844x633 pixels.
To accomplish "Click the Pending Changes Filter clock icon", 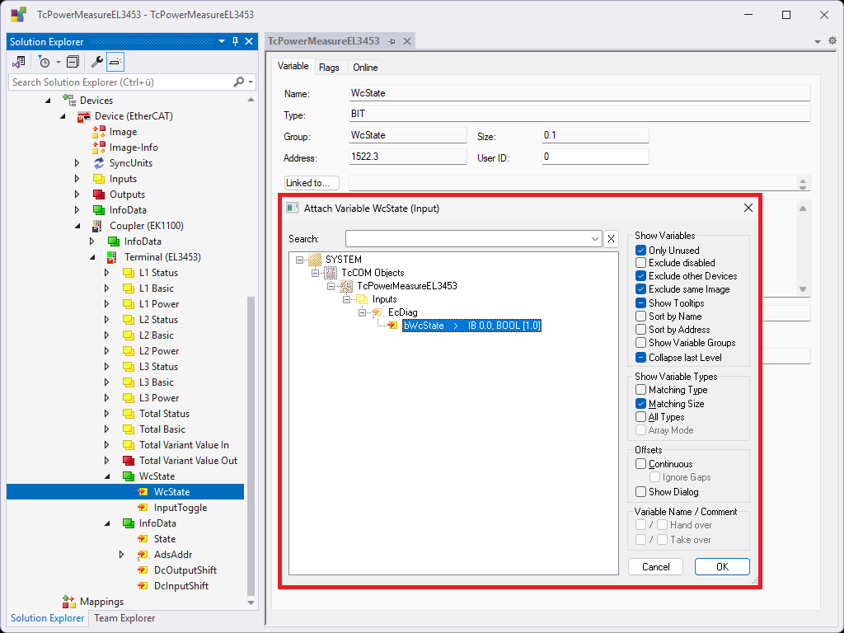I will coord(45,62).
